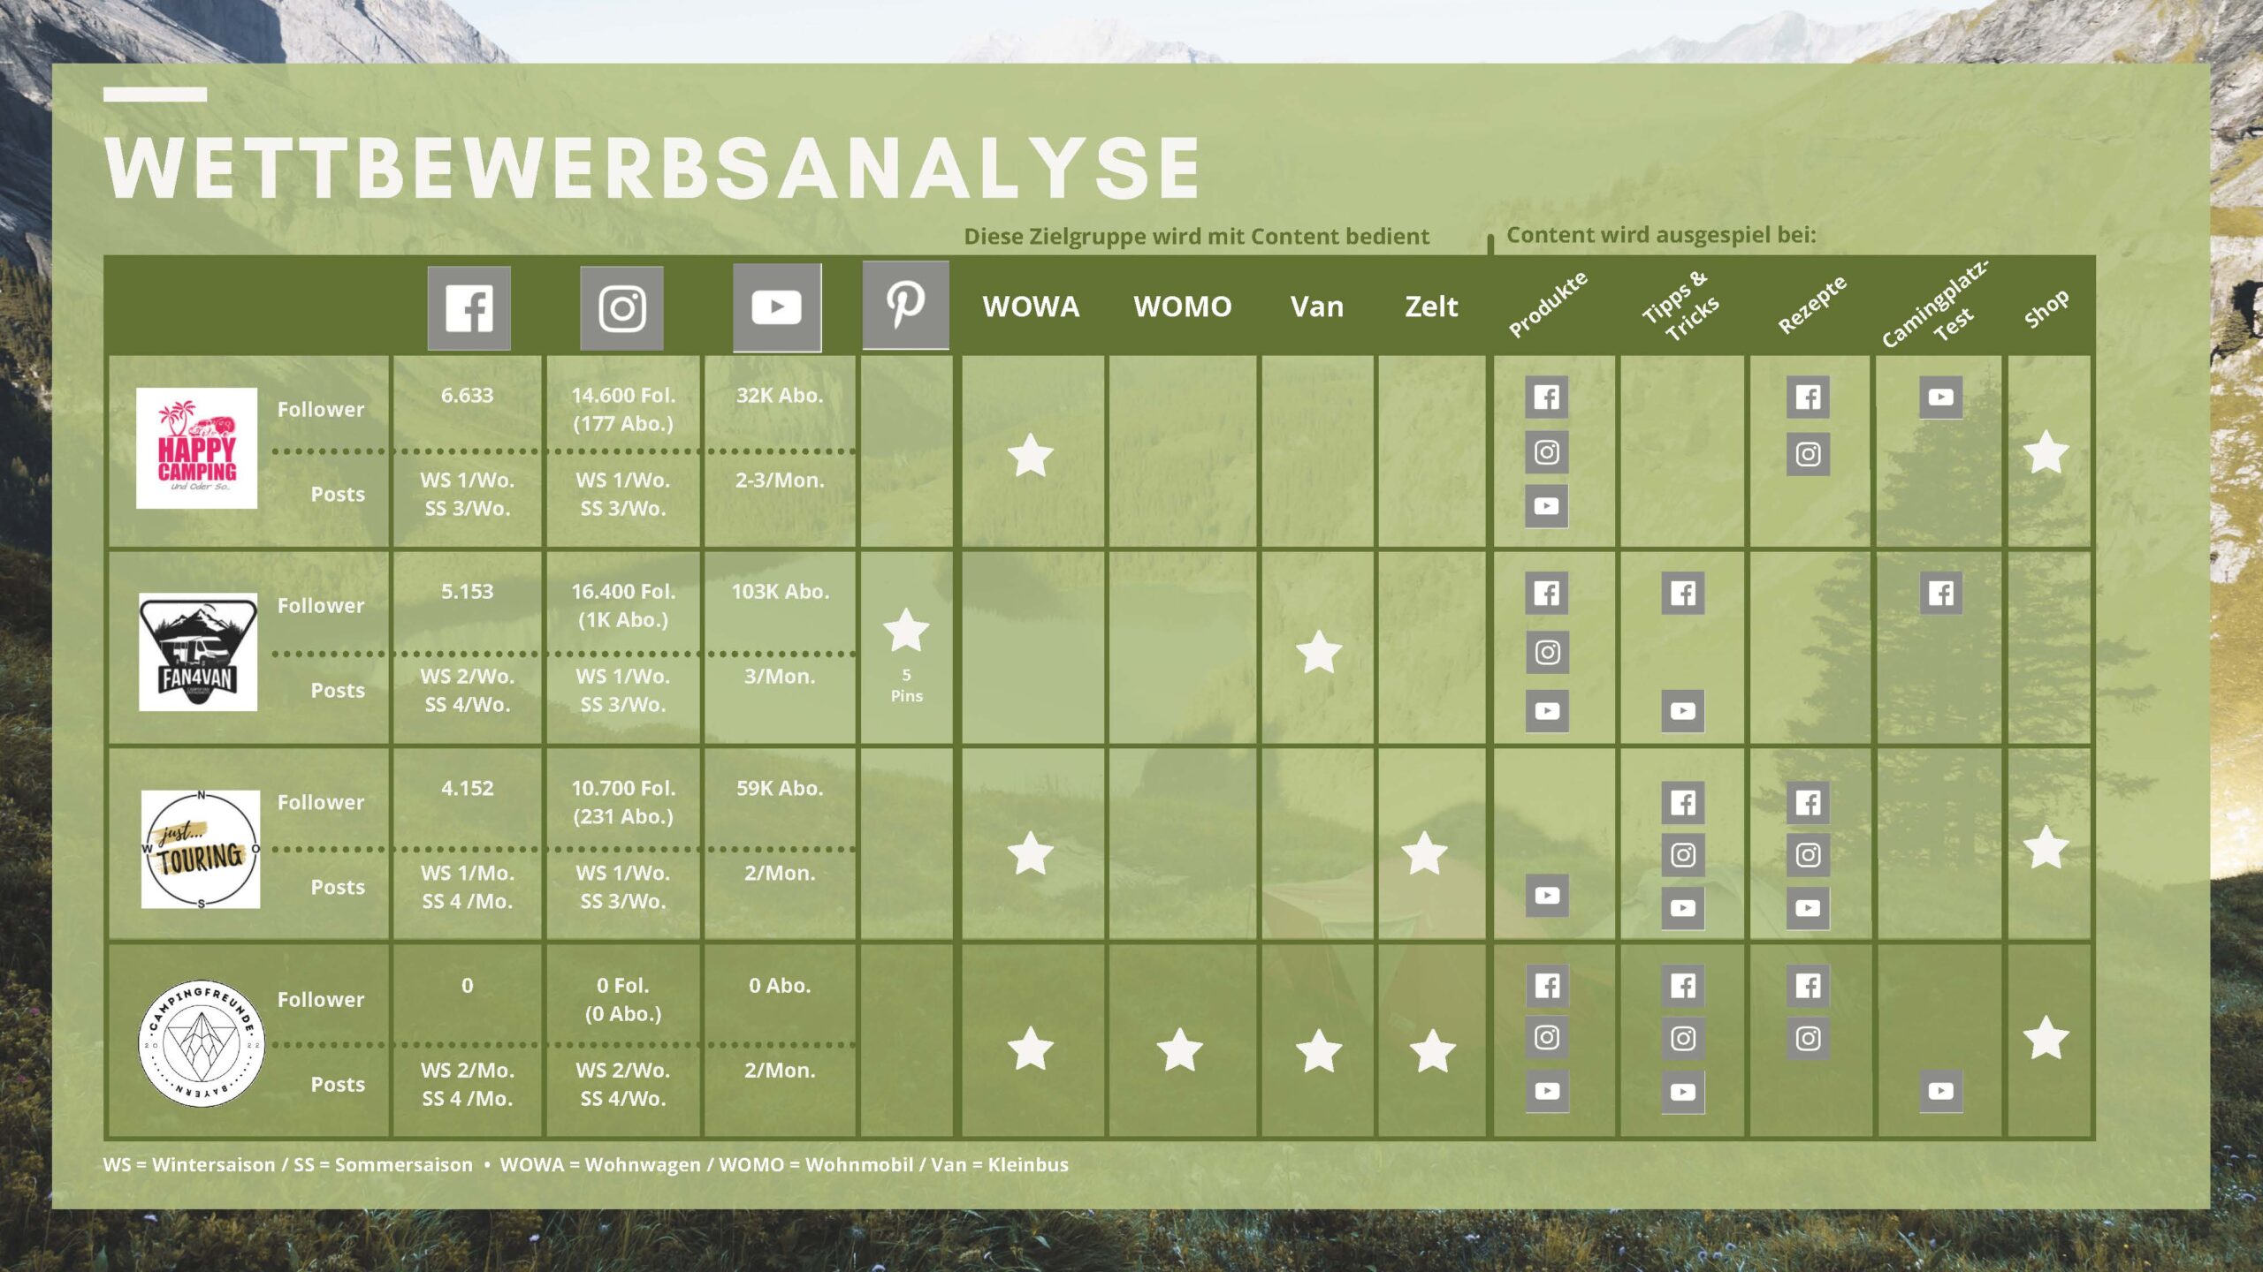2263x1272 pixels.
Task: Click the Facebook icon in the header row
Action: (x=469, y=308)
